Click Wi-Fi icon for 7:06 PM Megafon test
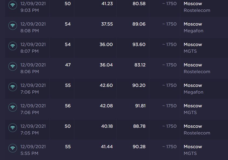Screen dimensions: 228x160 pos(12,87)
